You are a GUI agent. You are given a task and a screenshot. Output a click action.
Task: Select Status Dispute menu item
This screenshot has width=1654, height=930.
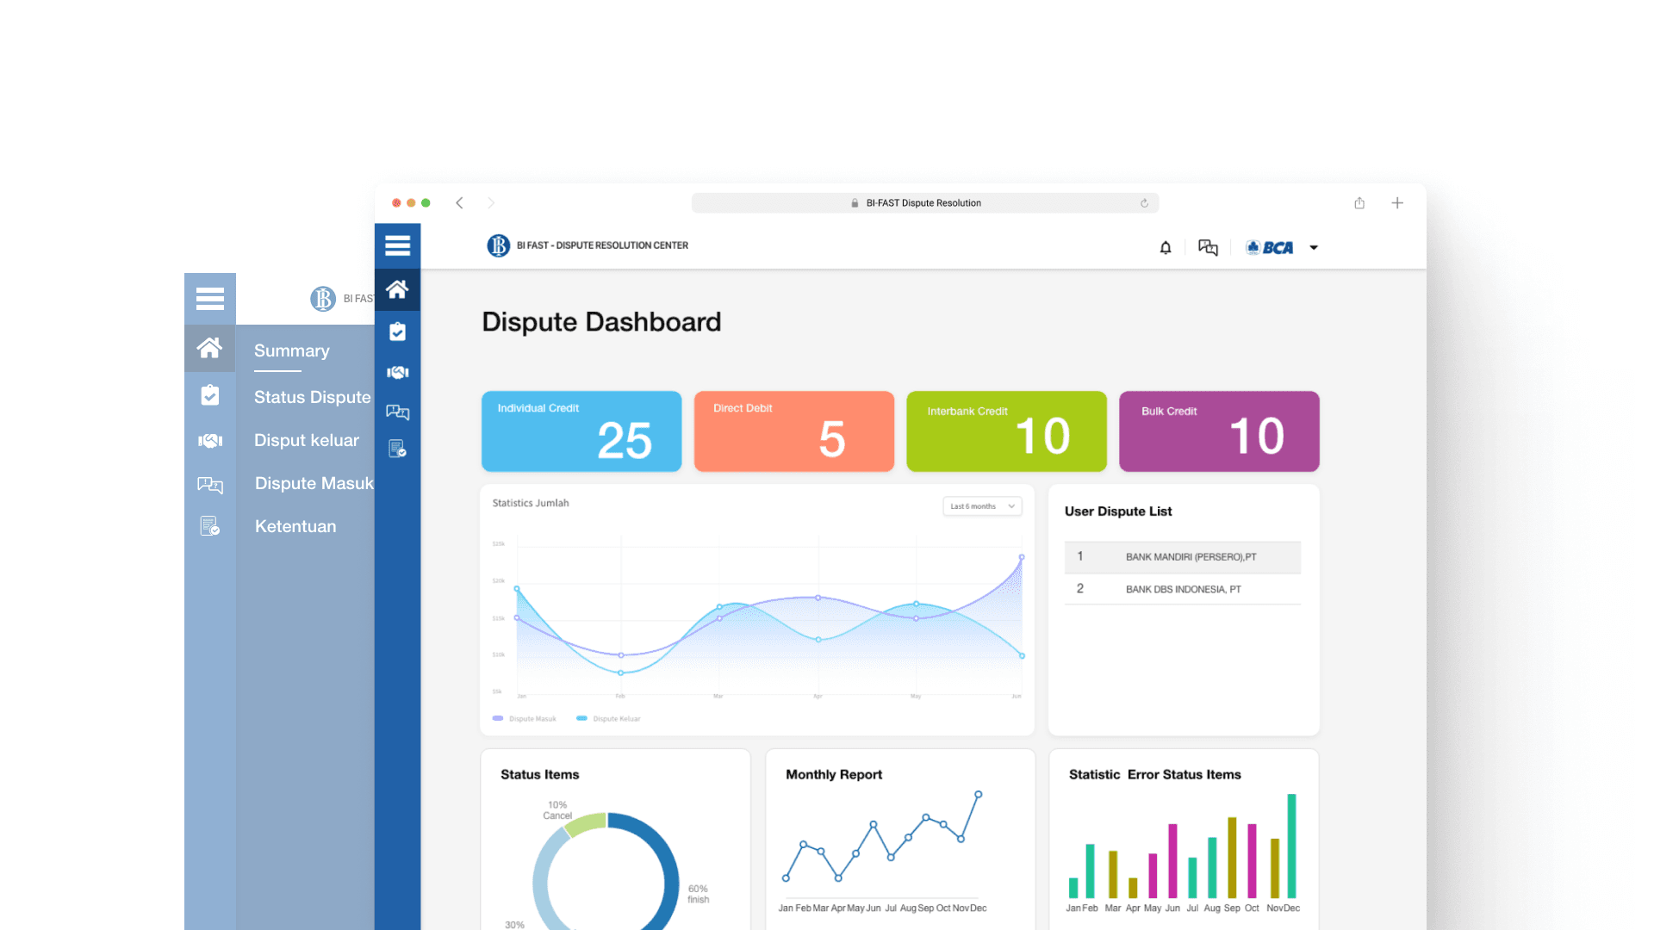313,397
